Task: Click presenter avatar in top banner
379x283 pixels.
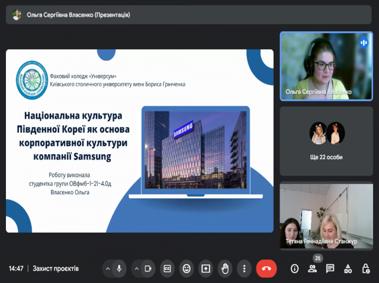Action: click(17, 15)
